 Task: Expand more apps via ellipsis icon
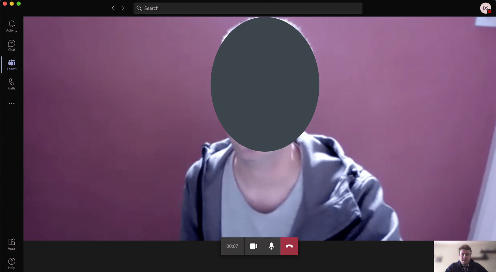point(12,103)
